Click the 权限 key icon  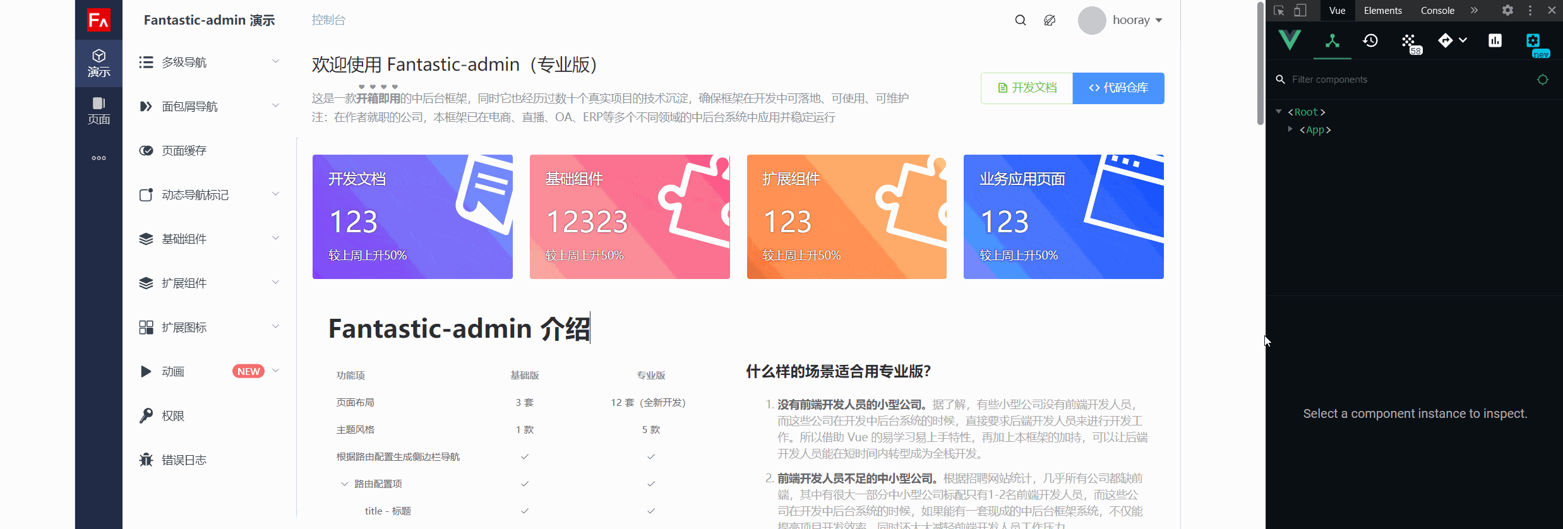[146, 415]
